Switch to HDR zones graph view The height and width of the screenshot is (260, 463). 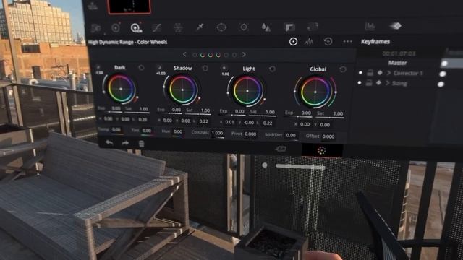tap(309, 42)
